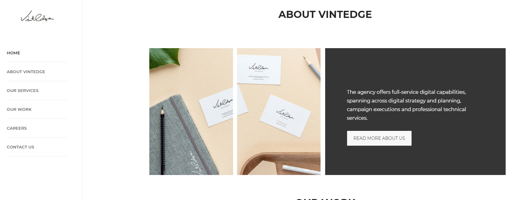
Task: Go to the HOME menu item
Action: [14, 53]
